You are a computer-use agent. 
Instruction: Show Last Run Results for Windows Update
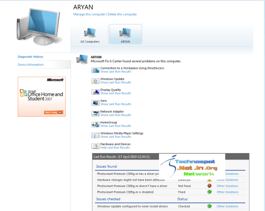point(116,82)
